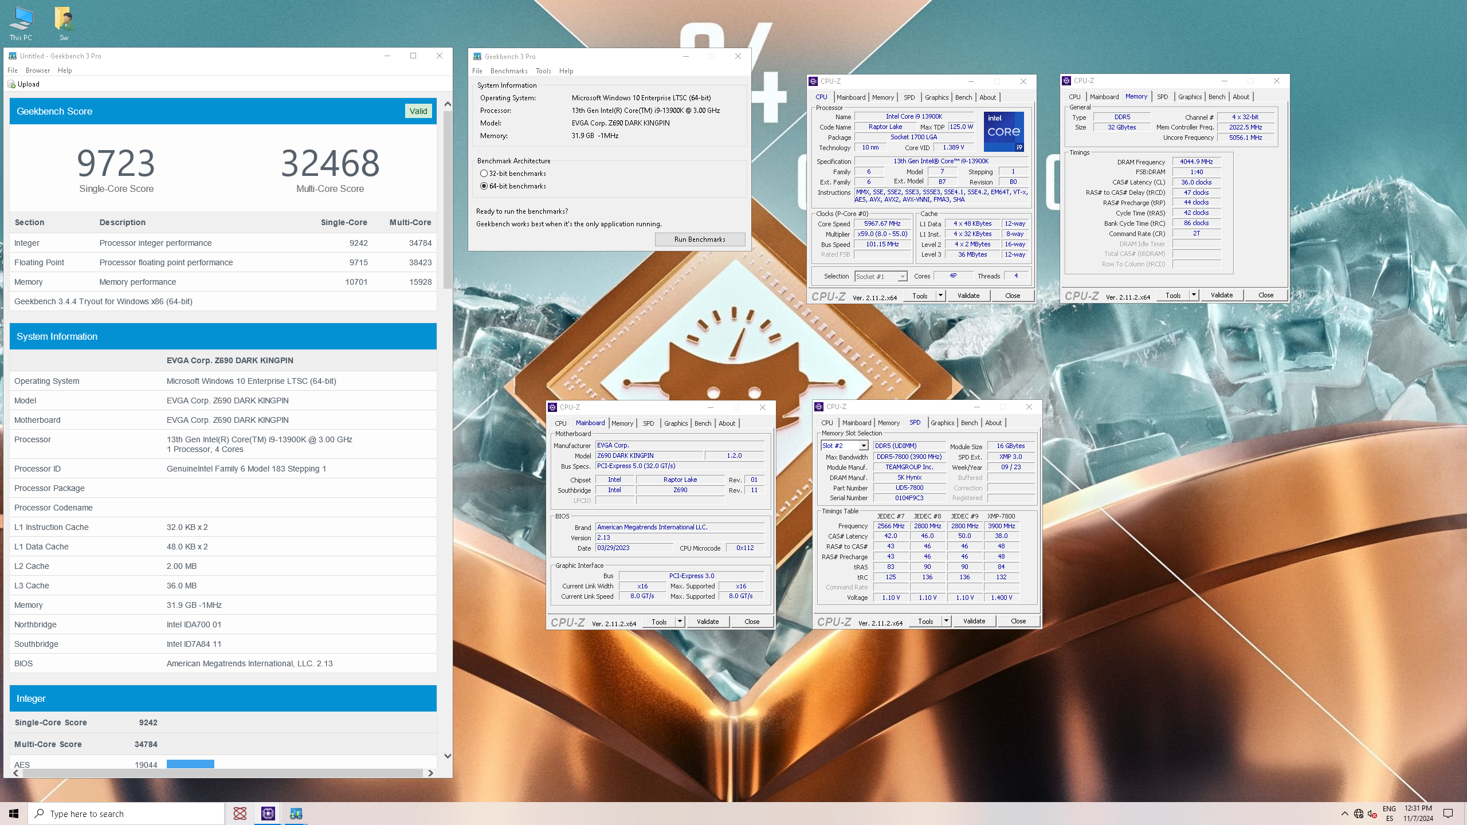Open Browser menu in Geekbench results window
The image size is (1467, 825).
click(38, 70)
